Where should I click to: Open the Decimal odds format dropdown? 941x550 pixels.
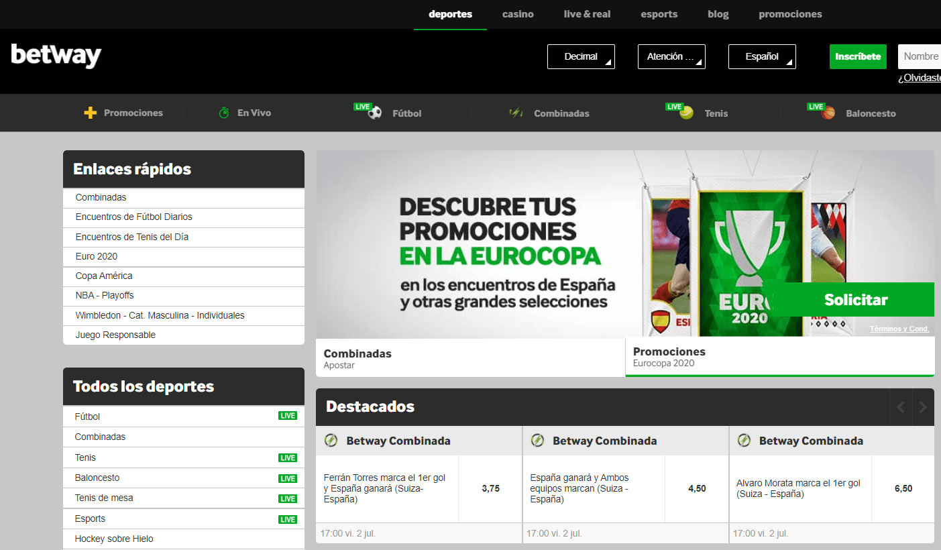pos(581,56)
